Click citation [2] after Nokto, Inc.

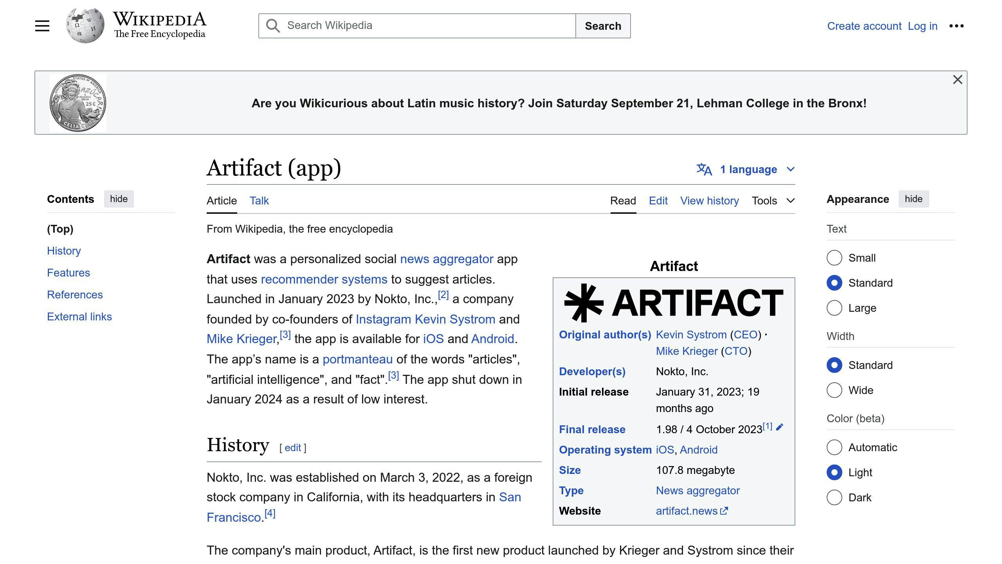[x=443, y=295]
